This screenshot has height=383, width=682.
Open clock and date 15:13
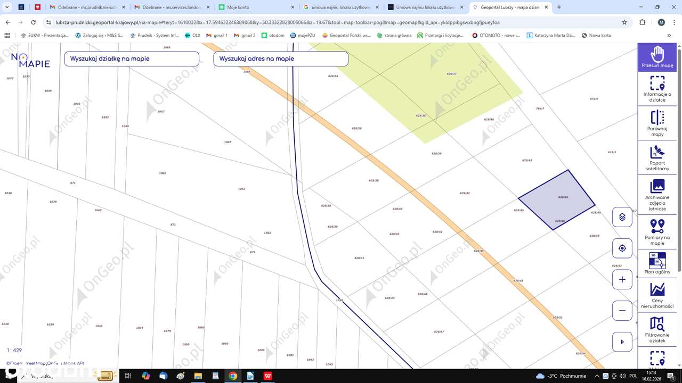(x=652, y=376)
